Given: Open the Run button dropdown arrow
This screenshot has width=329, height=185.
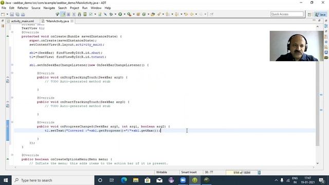Looking at the screenshot, I should click(x=124, y=14).
